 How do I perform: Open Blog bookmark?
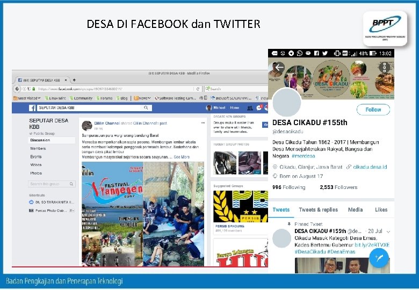(x=122, y=98)
